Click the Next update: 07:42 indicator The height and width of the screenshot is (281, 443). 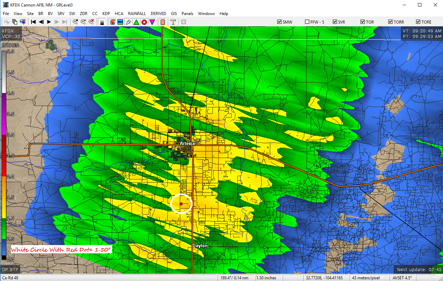click(x=418, y=269)
